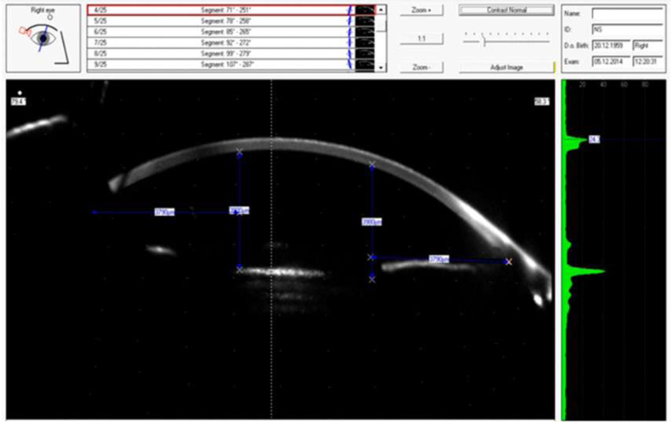Open the Adjust Image option
The height and width of the screenshot is (422, 671).
(507, 68)
